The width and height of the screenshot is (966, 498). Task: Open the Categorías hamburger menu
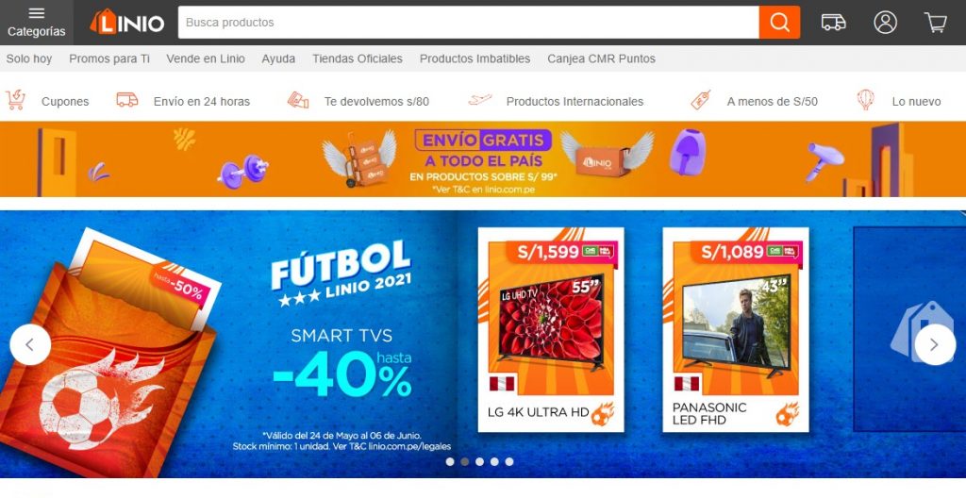point(37,23)
